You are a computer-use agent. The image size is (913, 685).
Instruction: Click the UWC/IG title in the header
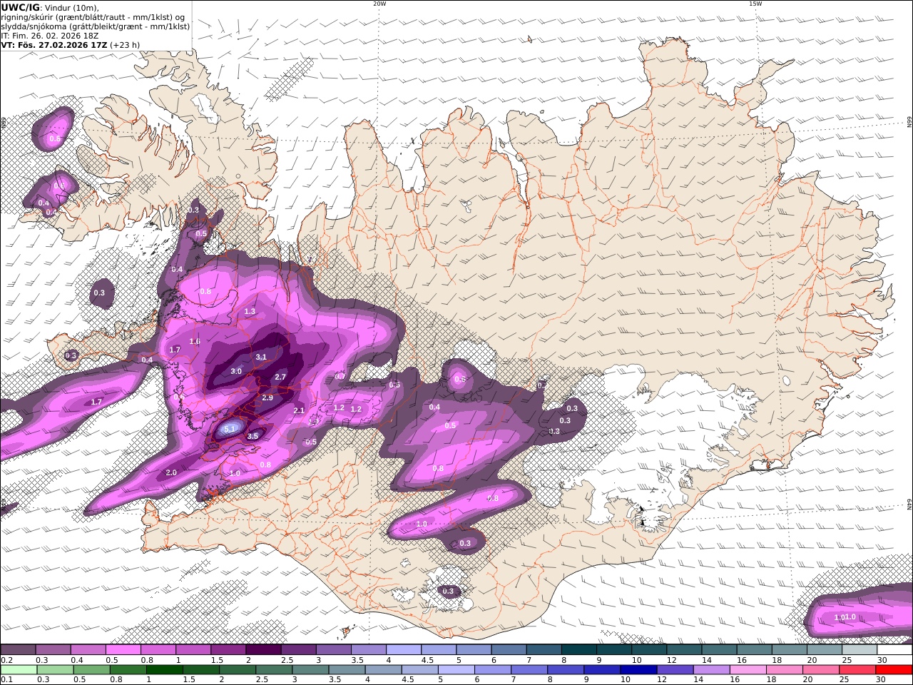coord(21,8)
